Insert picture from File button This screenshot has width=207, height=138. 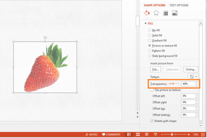pyautogui.click(x=156, y=70)
